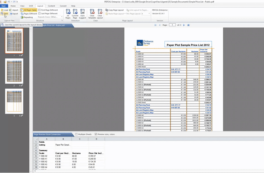Detect layout on Current Page
This screenshot has height=173, width=264.
75,13
